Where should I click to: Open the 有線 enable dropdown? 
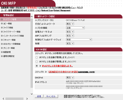(70, 44)
